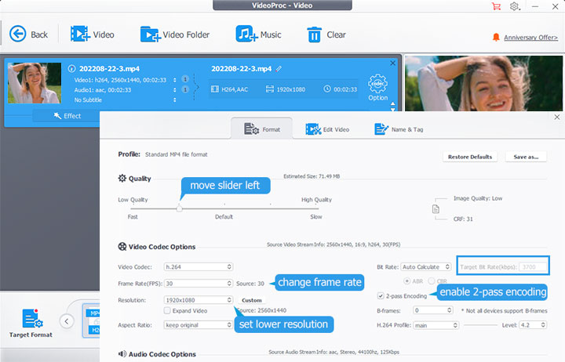Click the image quality document icon

pyautogui.click(x=436, y=208)
